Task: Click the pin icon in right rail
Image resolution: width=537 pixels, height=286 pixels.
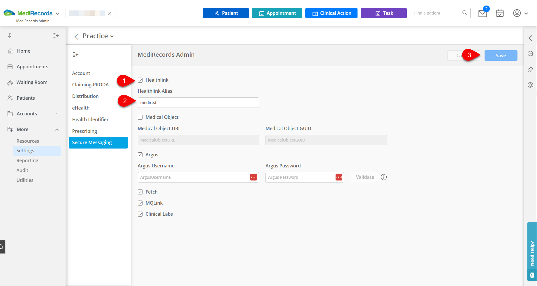Action: point(530,69)
